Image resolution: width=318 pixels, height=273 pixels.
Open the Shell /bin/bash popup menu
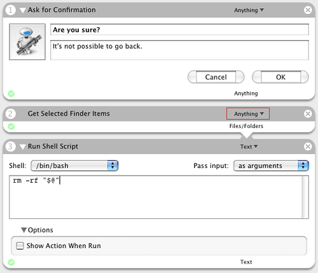tap(74, 165)
